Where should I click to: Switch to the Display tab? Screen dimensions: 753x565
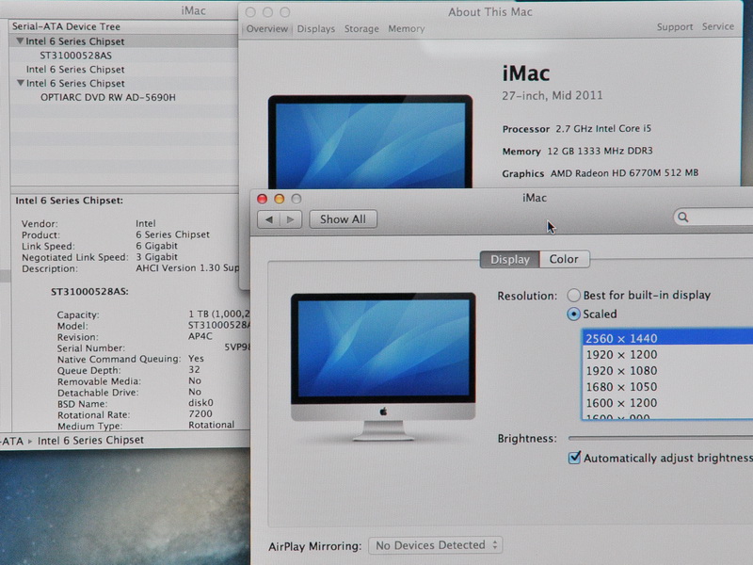(x=509, y=260)
